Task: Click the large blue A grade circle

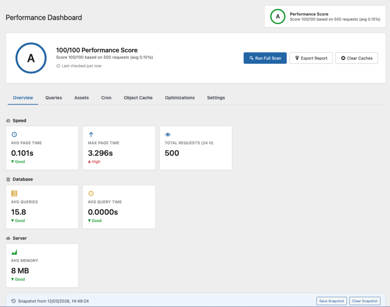Action: point(30,58)
